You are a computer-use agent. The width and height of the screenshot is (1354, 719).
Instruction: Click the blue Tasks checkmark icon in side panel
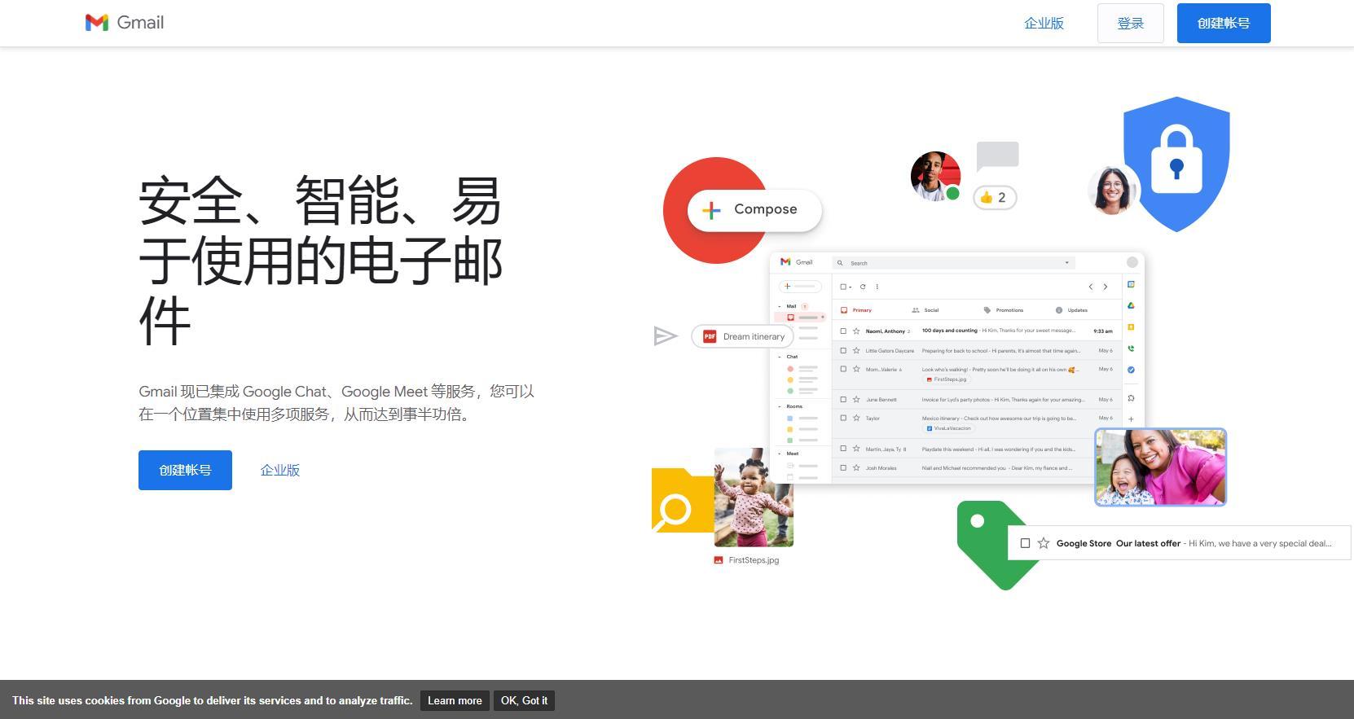(1131, 370)
